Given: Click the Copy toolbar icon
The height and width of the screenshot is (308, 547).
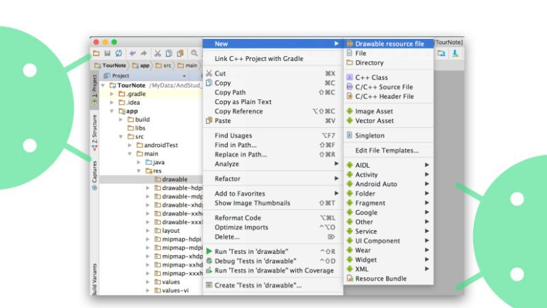Looking at the screenshot, I should 169,53.
